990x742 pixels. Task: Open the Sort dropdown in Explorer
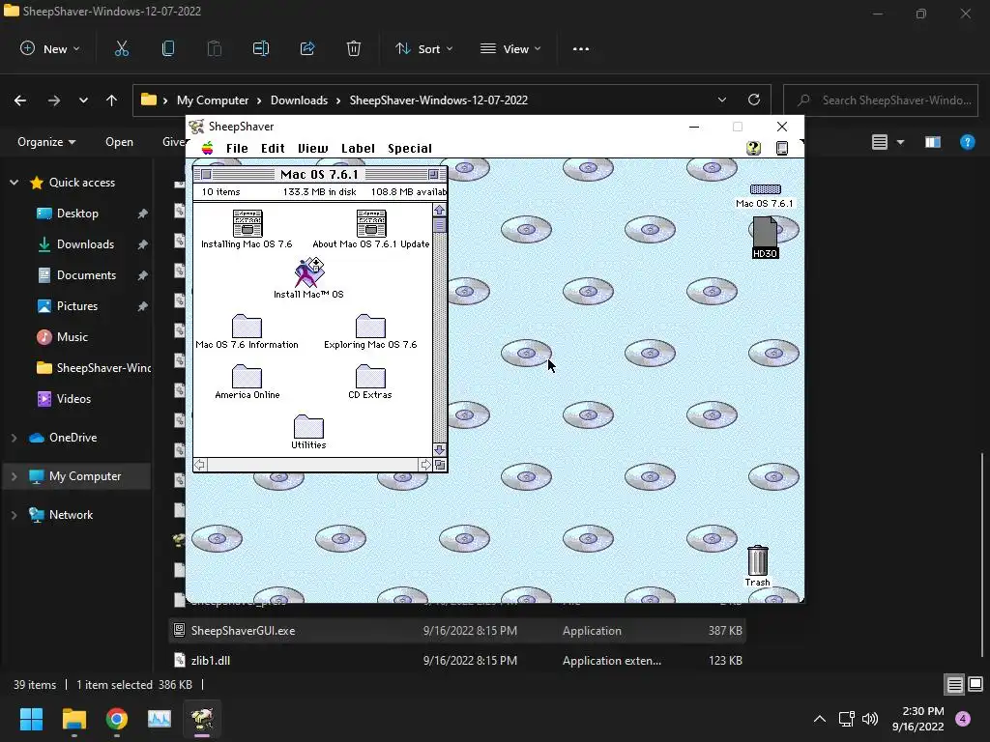(x=424, y=48)
